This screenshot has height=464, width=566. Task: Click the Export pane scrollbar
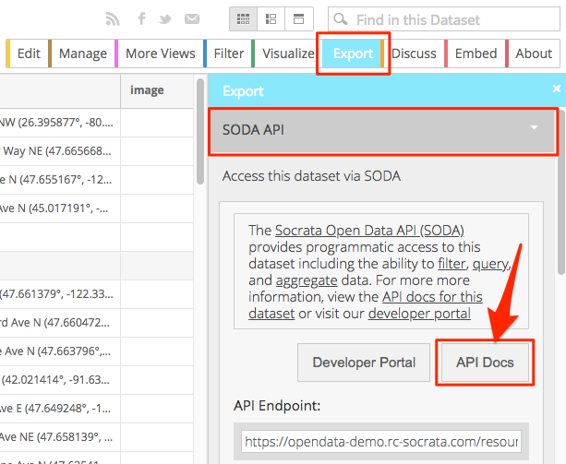[561, 193]
